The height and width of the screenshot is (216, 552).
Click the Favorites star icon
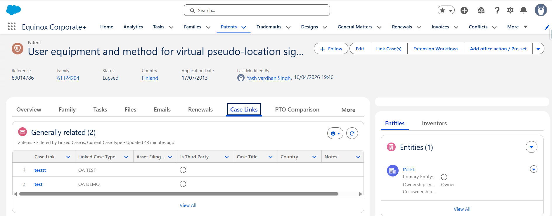[442, 10]
